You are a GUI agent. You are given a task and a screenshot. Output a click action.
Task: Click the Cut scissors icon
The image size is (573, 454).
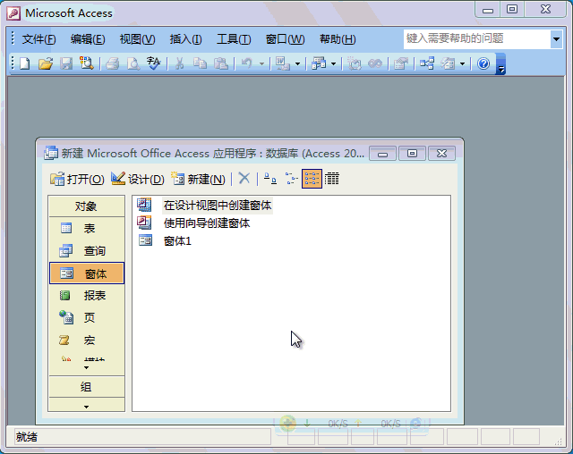click(179, 63)
